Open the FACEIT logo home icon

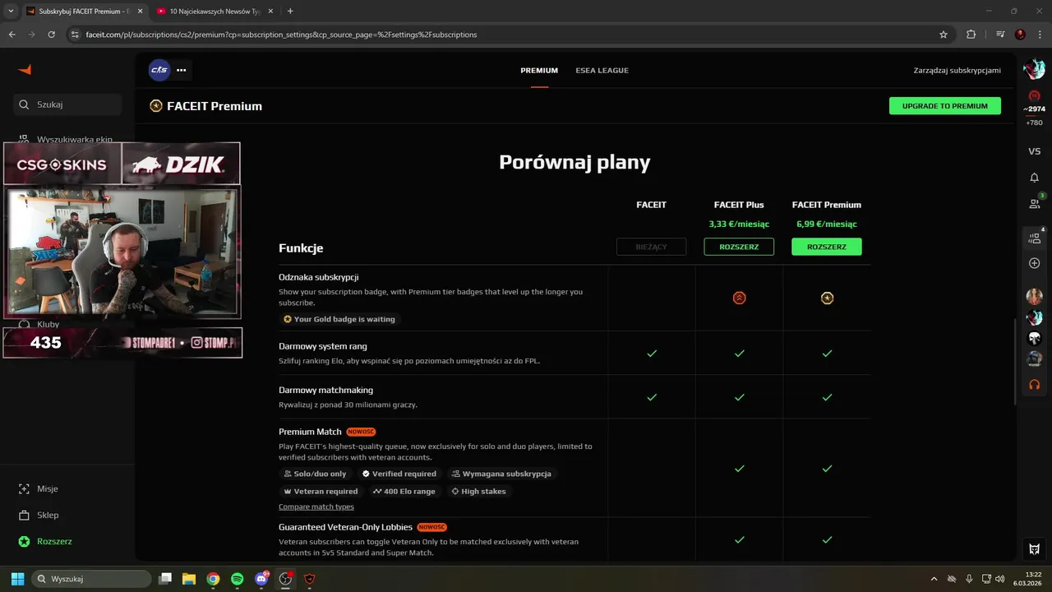click(x=25, y=70)
